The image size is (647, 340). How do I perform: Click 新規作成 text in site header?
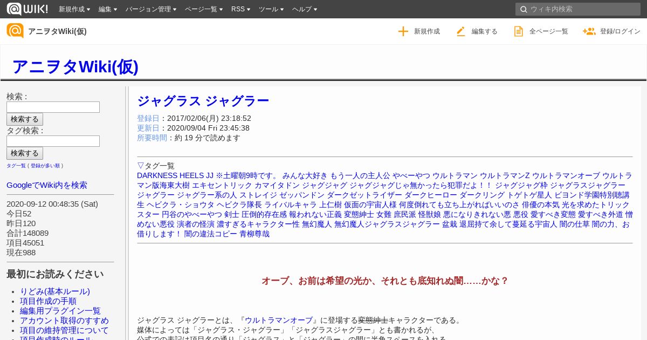pos(427,31)
